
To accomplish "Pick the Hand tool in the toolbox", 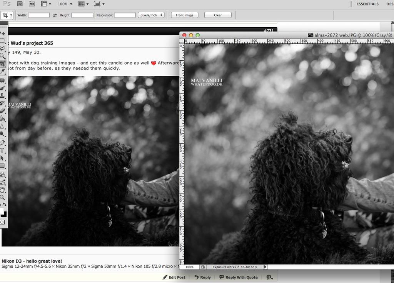I will coord(3,190).
